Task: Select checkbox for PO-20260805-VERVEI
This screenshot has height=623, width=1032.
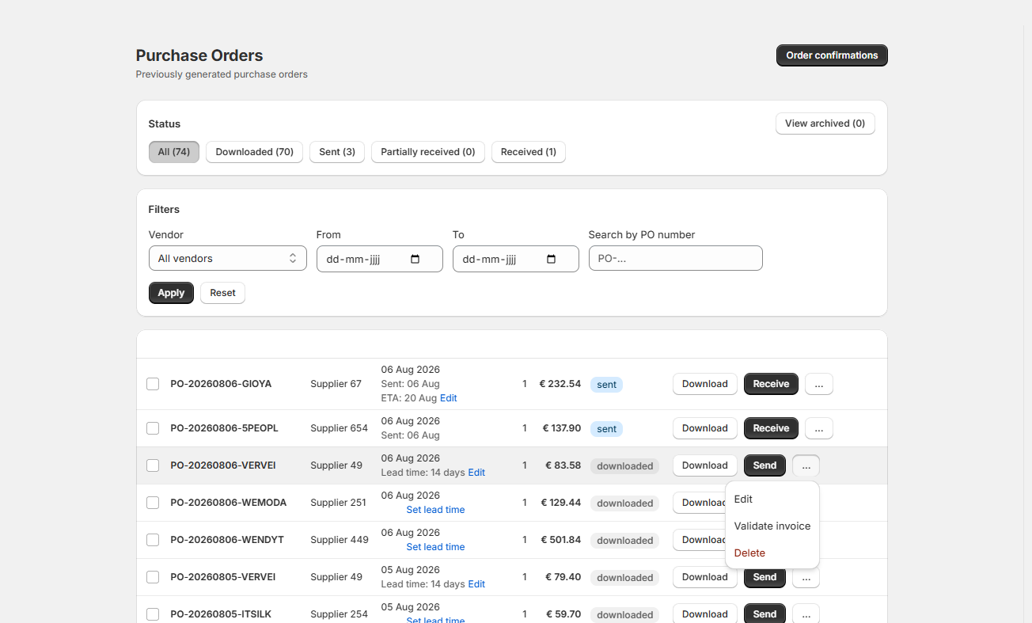Action: 153,577
